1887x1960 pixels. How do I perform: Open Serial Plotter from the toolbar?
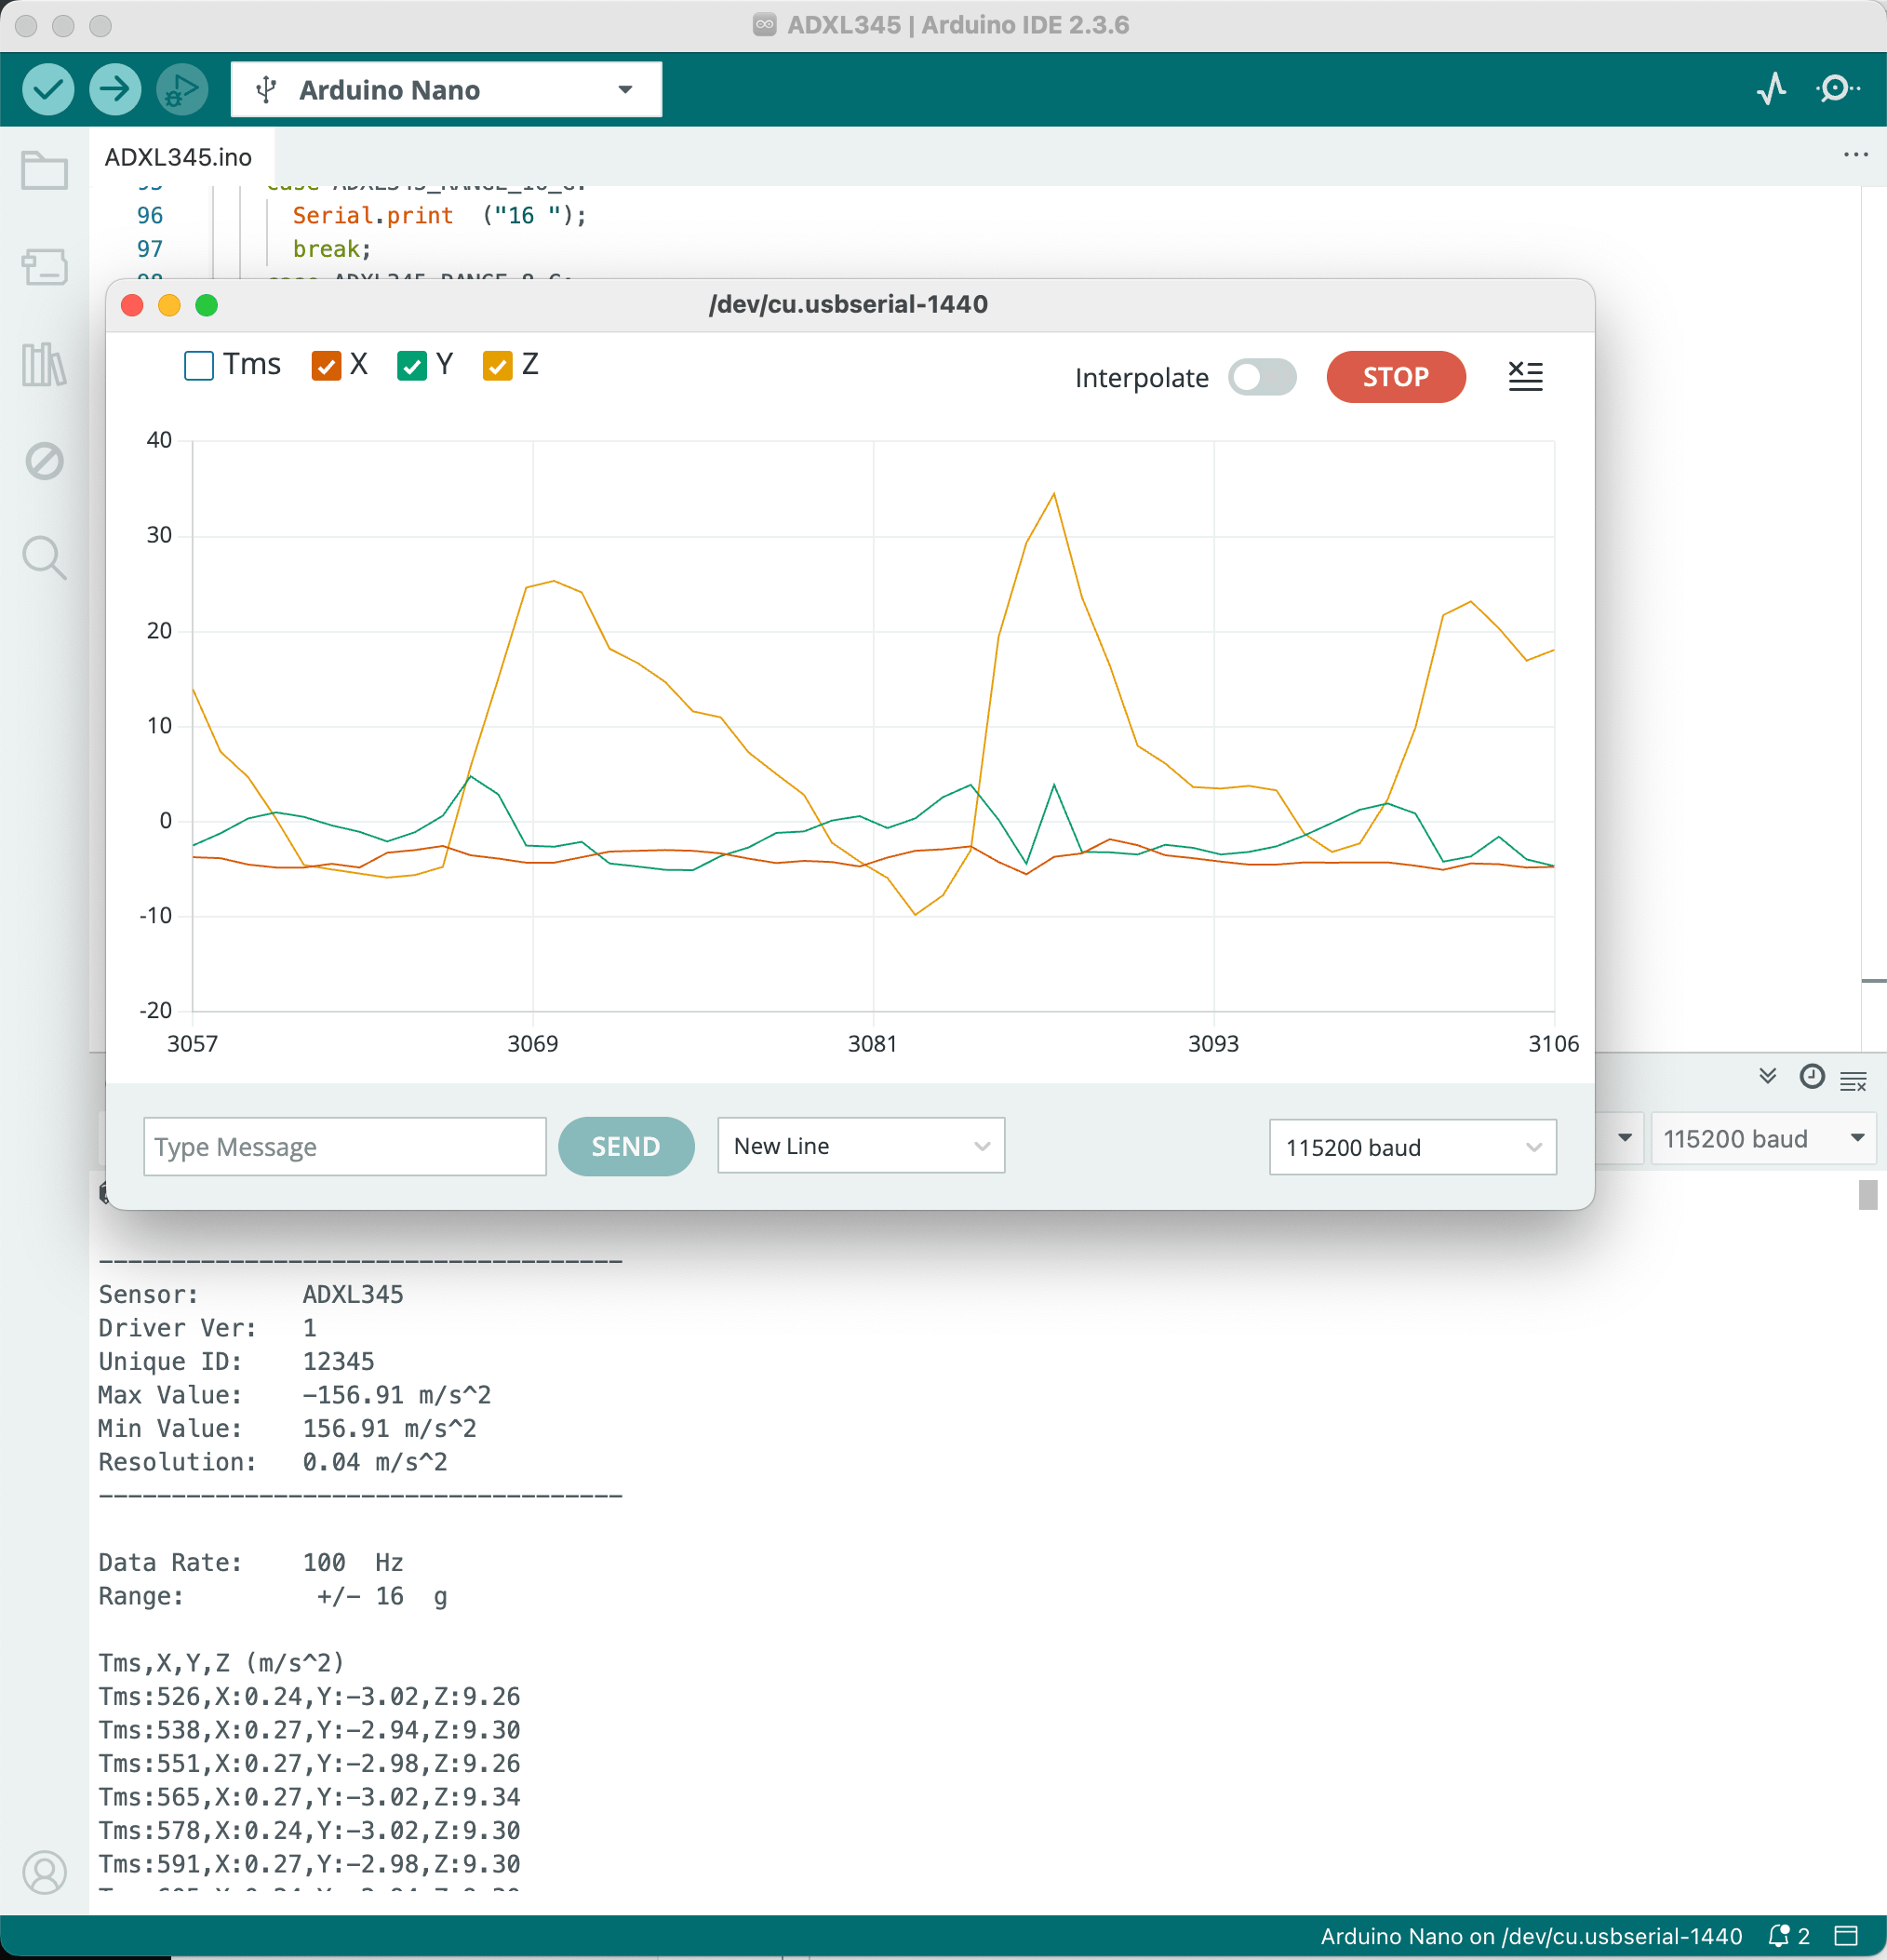click(x=1772, y=89)
